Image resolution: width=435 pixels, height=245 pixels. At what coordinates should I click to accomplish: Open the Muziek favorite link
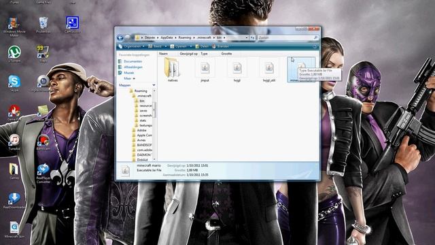[128, 73]
